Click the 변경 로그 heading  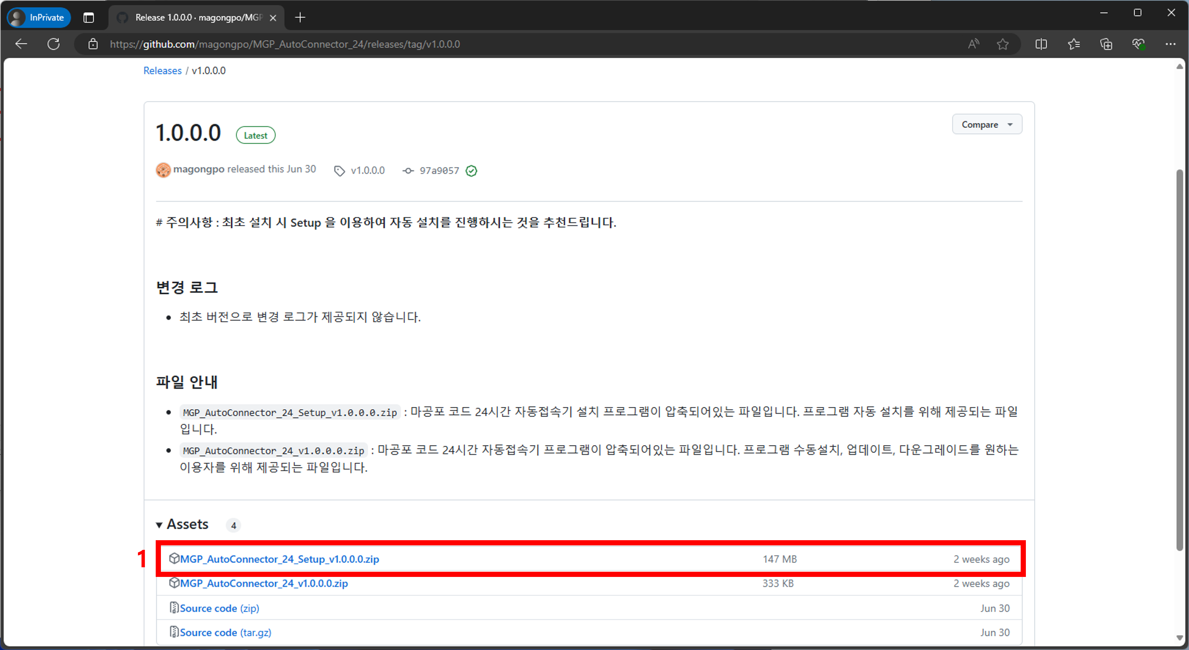[x=187, y=288]
